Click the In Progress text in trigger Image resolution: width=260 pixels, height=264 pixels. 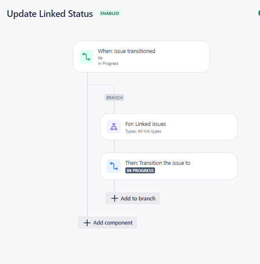108,64
